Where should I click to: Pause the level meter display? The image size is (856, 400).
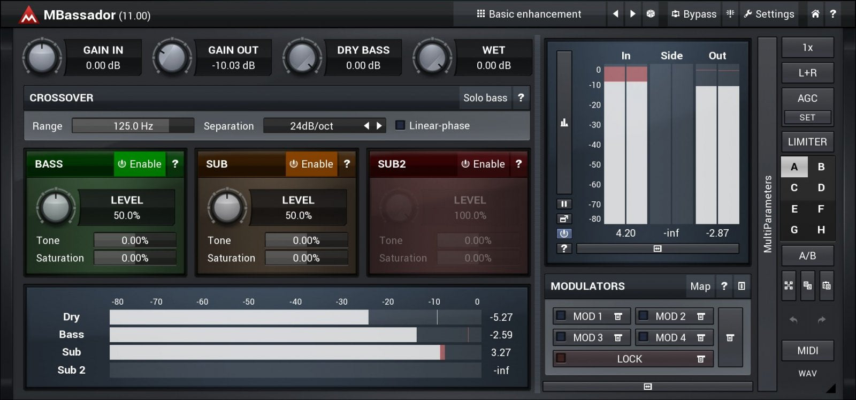point(564,204)
